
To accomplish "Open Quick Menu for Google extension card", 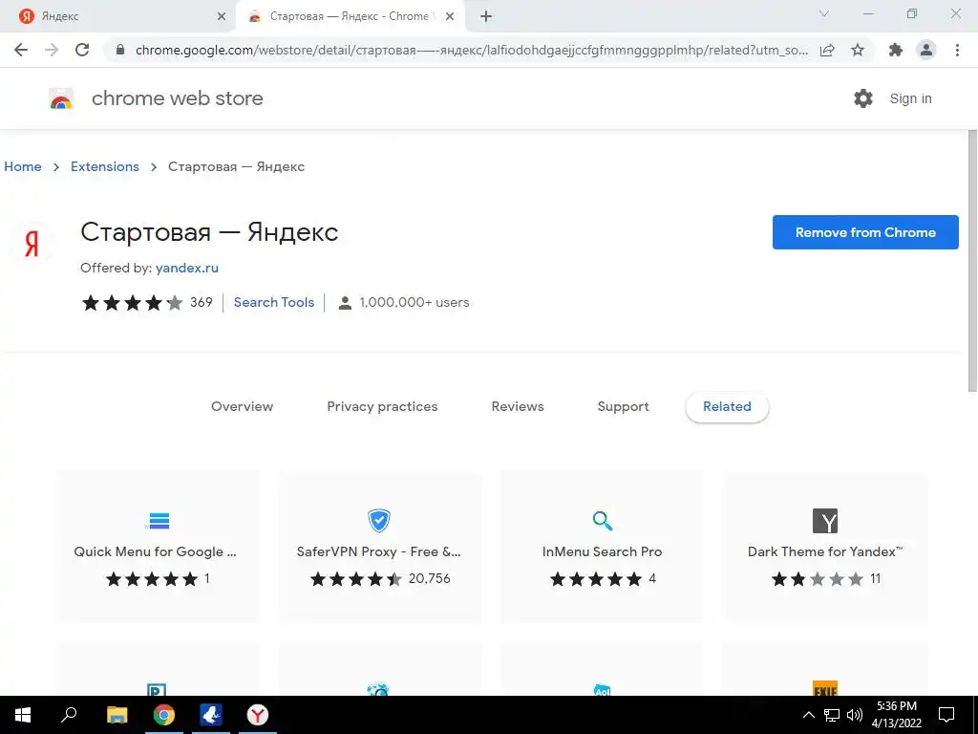I will click(x=158, y=547).
